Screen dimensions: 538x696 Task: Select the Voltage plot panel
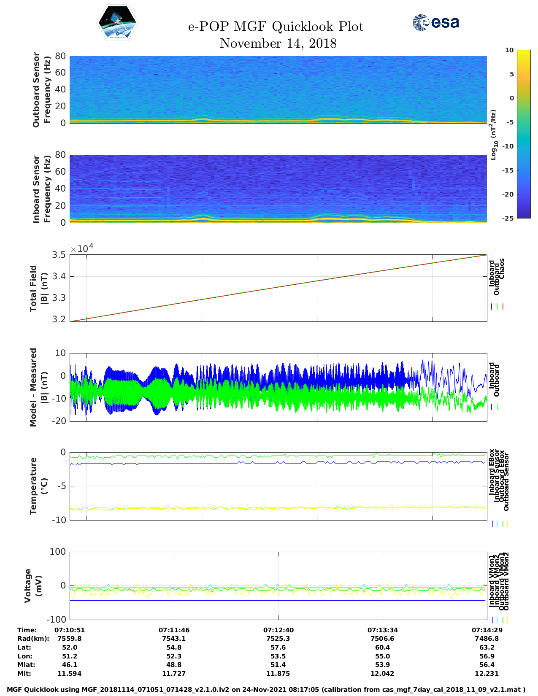point(278,585)
